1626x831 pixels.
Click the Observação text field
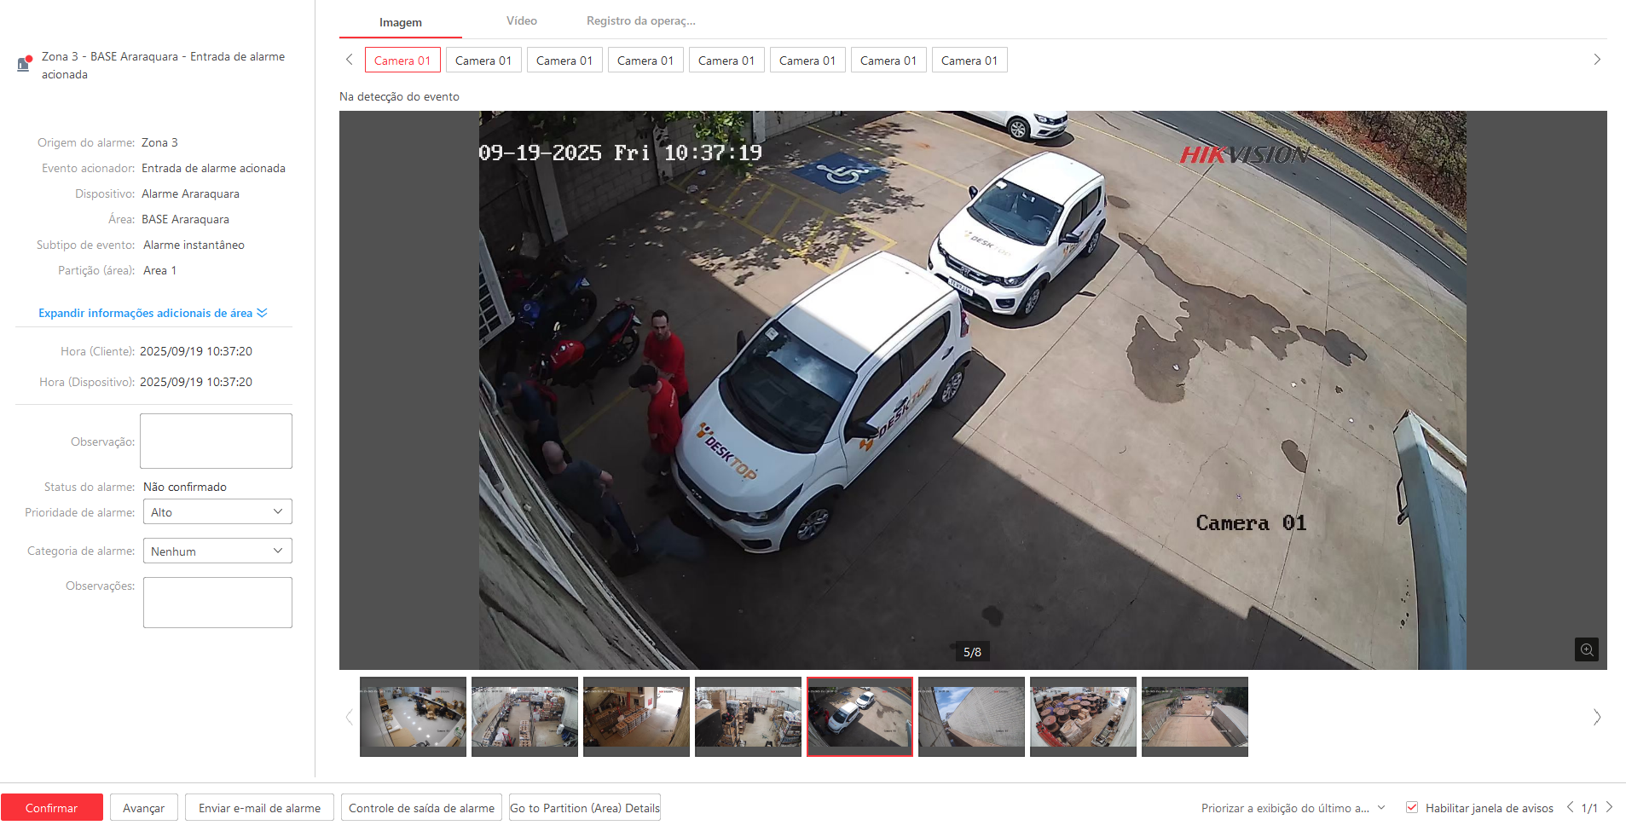tap(216, 441)
